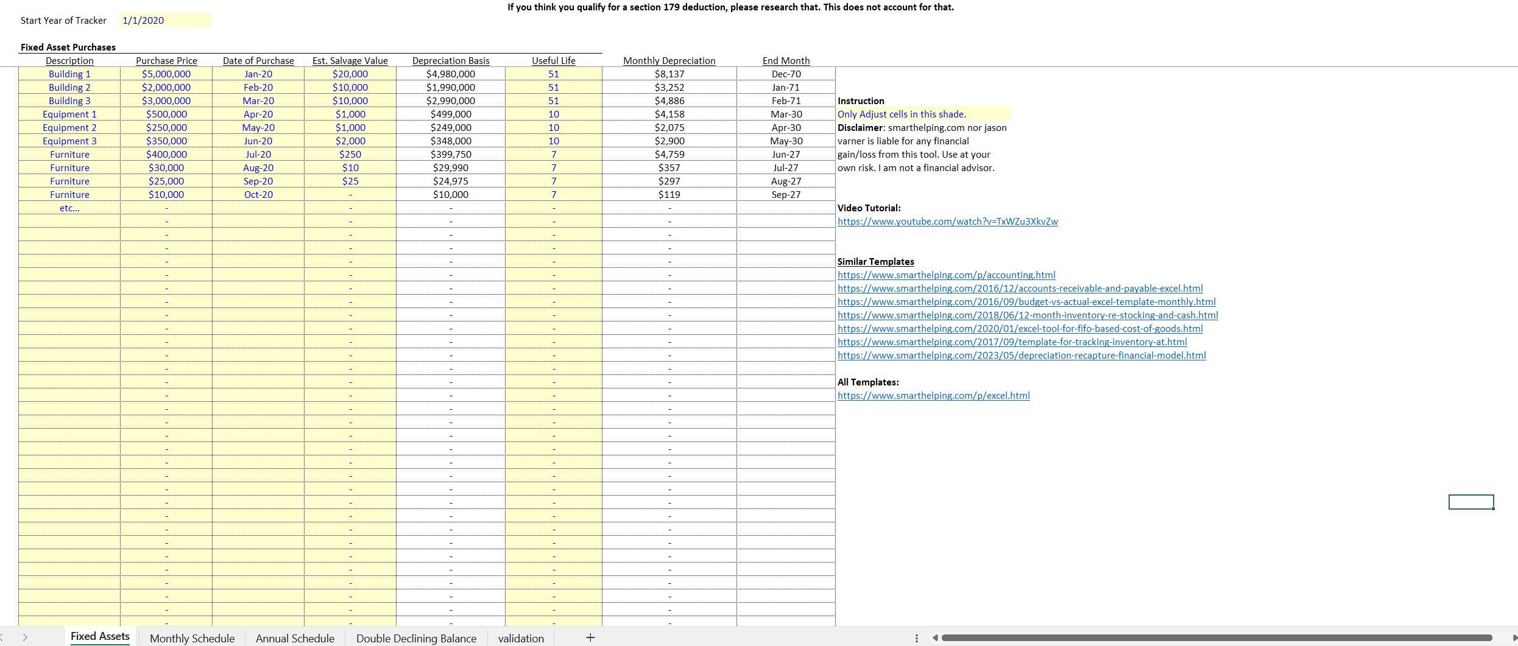This screenshot has width=1518, height=646.
Task: Select the etc... description cell
Action: (69, 208)
